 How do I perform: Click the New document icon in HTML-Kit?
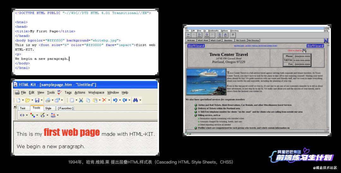(x=18, y=100)
